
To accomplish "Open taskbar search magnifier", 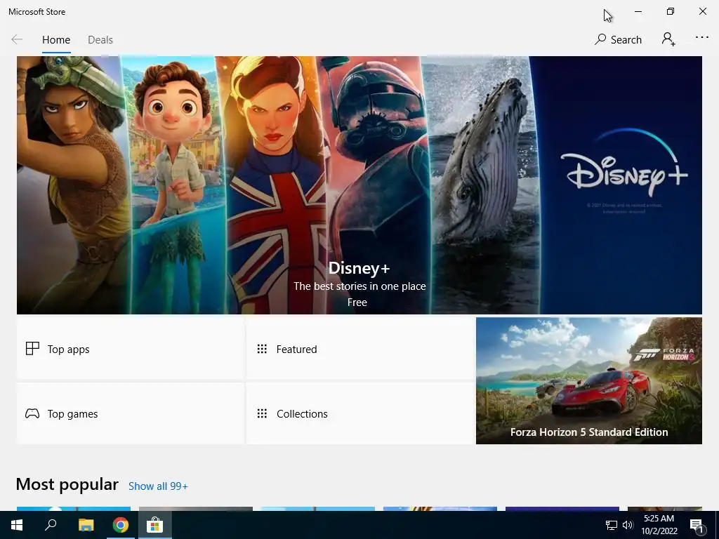I will [51, 525].
